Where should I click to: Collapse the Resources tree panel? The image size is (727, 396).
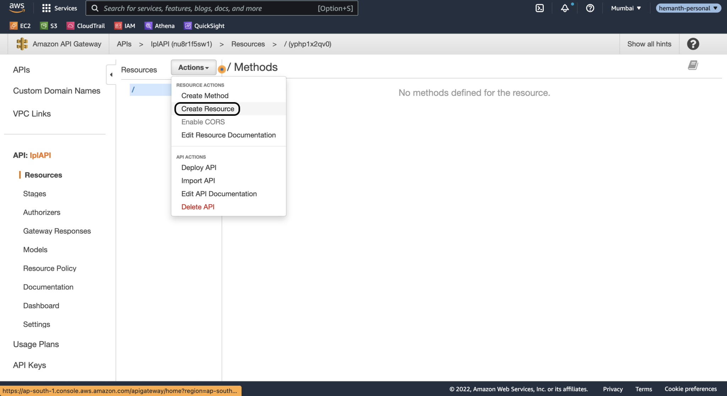(111, 75)
